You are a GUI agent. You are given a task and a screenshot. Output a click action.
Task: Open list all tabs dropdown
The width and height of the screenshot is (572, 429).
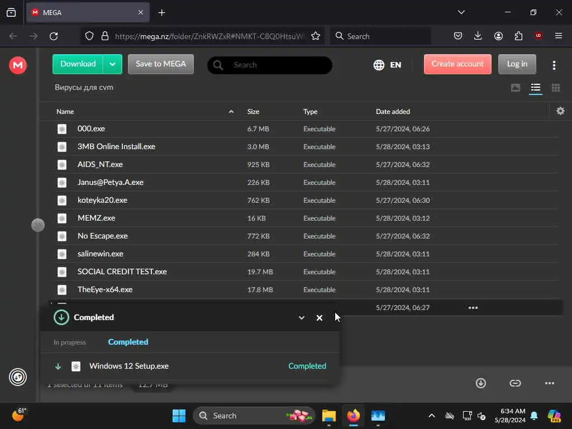coord(461,12)
